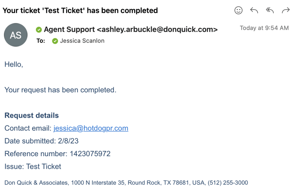Click the Reply All arrow icon
Screen dimensions: 298x193
click(x=270, y=10)
